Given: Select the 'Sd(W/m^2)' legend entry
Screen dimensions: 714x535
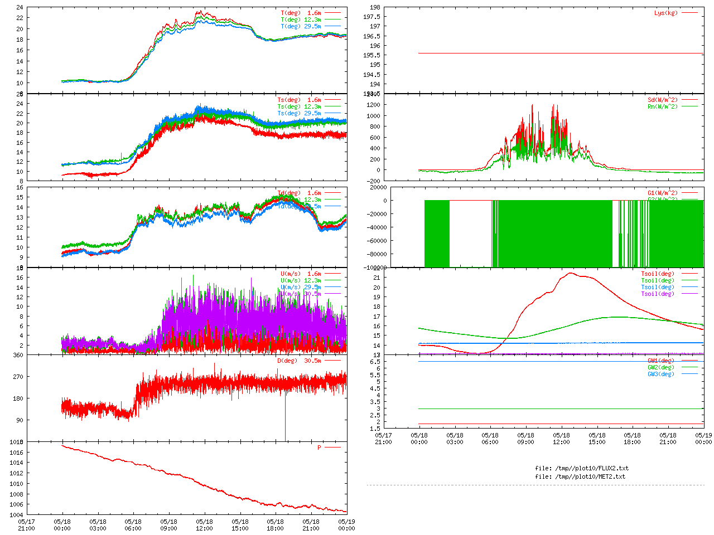Looking at the screenshot, I should pyautogui.click(x=663, y=100).
